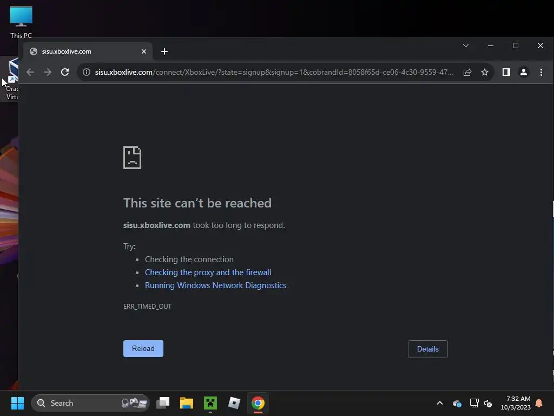Click the taskbar Search box

[90, 403]
